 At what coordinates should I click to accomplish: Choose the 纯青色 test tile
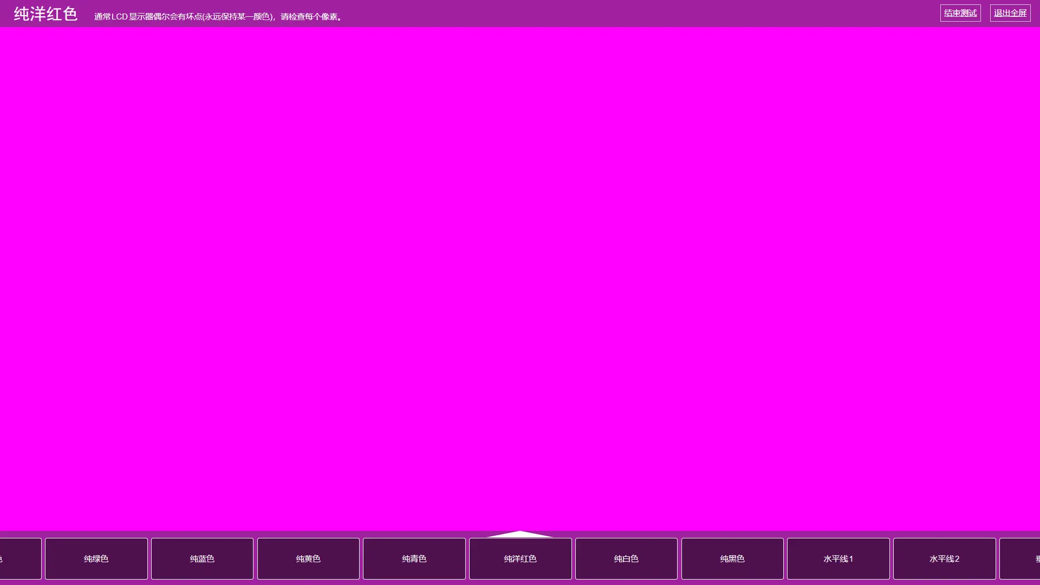pos(414,558)
